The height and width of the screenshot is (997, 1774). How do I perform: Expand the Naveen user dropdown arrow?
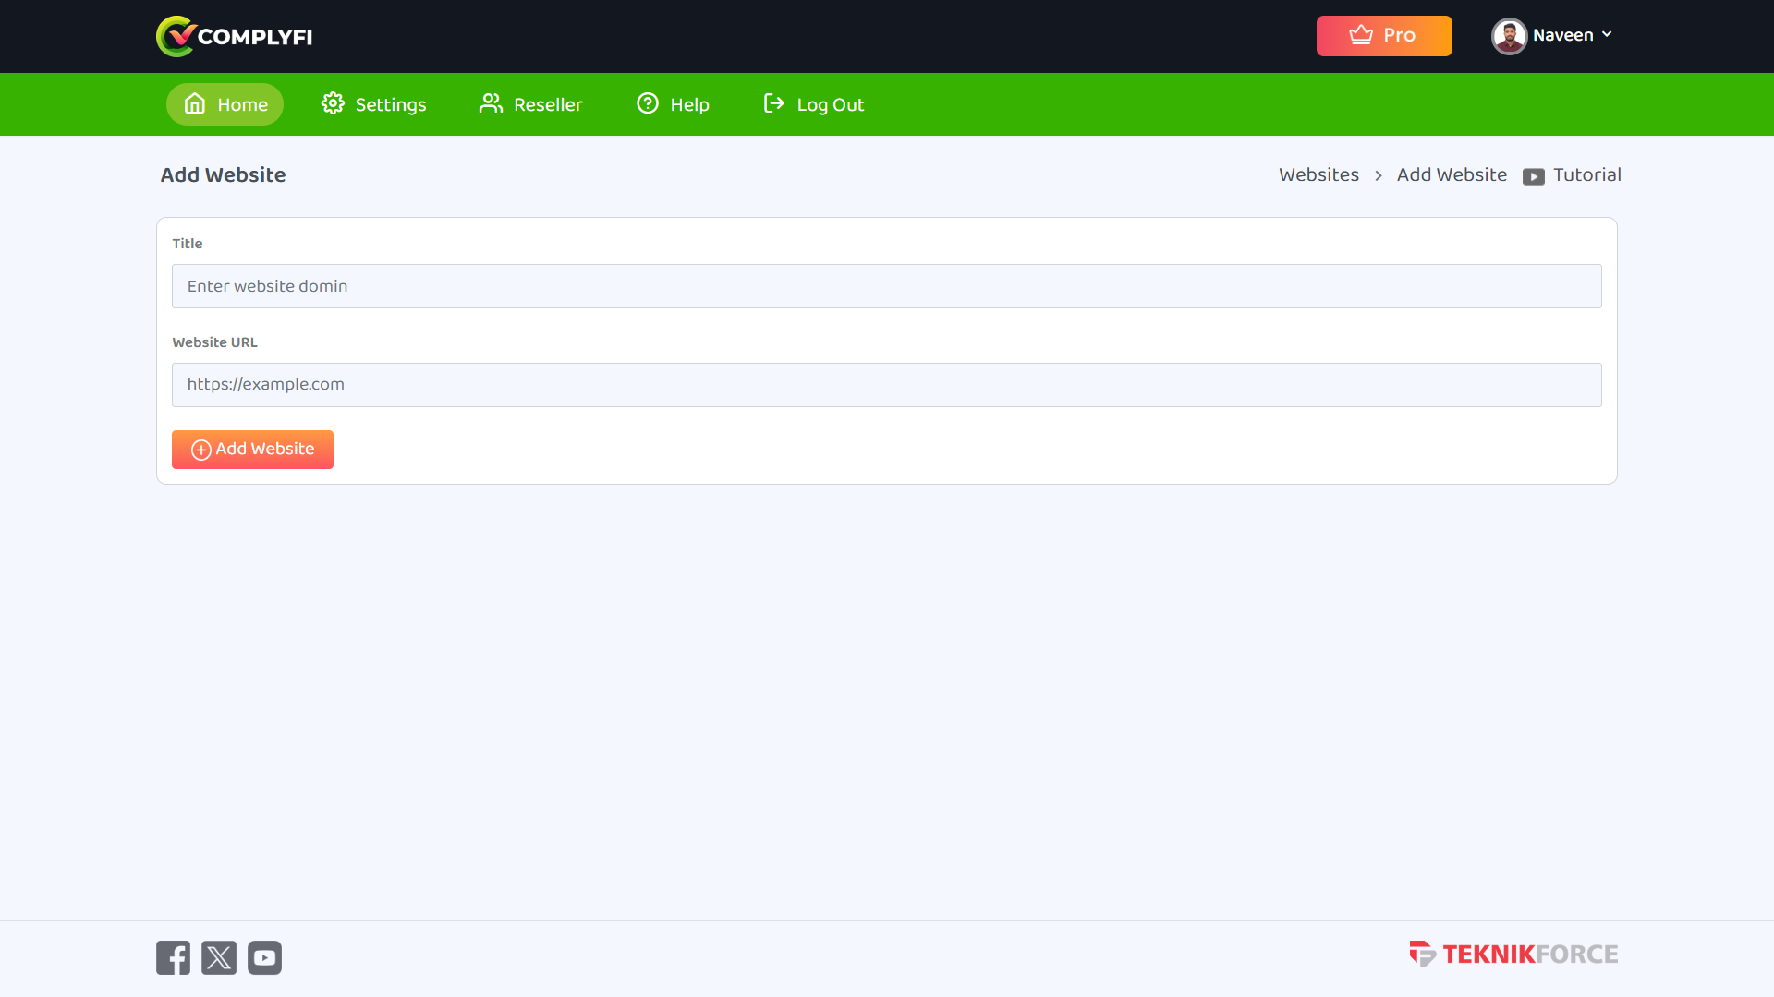[x=1607, y=35]
